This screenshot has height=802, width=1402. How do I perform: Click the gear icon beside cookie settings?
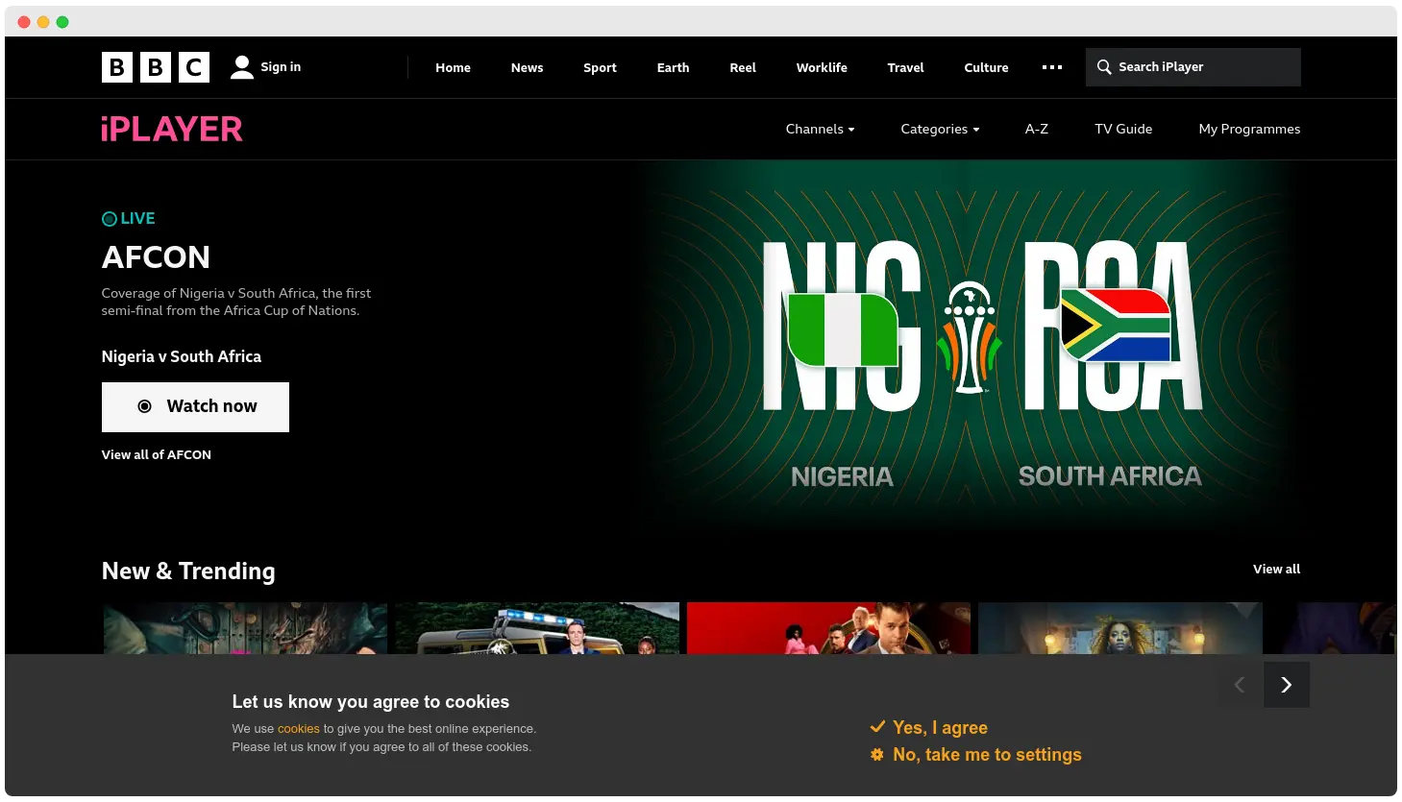877,755
